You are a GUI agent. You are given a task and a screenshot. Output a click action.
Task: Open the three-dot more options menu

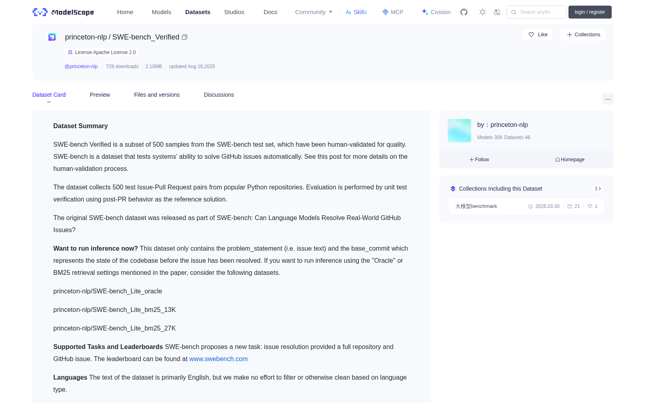[608, 99]
